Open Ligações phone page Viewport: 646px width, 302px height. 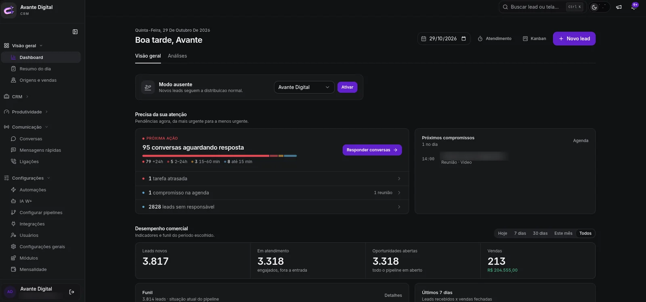[x=41, y=161]
